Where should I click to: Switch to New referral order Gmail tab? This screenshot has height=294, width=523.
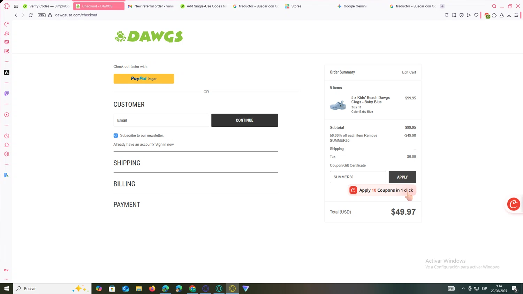151,6
